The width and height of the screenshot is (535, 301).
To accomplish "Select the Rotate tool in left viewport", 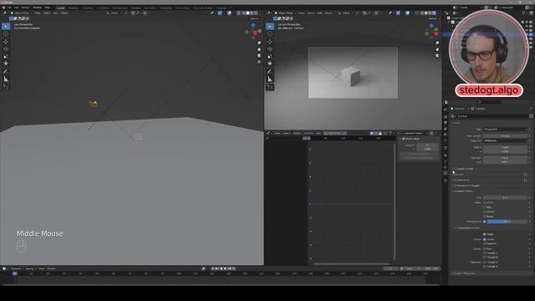I will [x=6, y=49].
